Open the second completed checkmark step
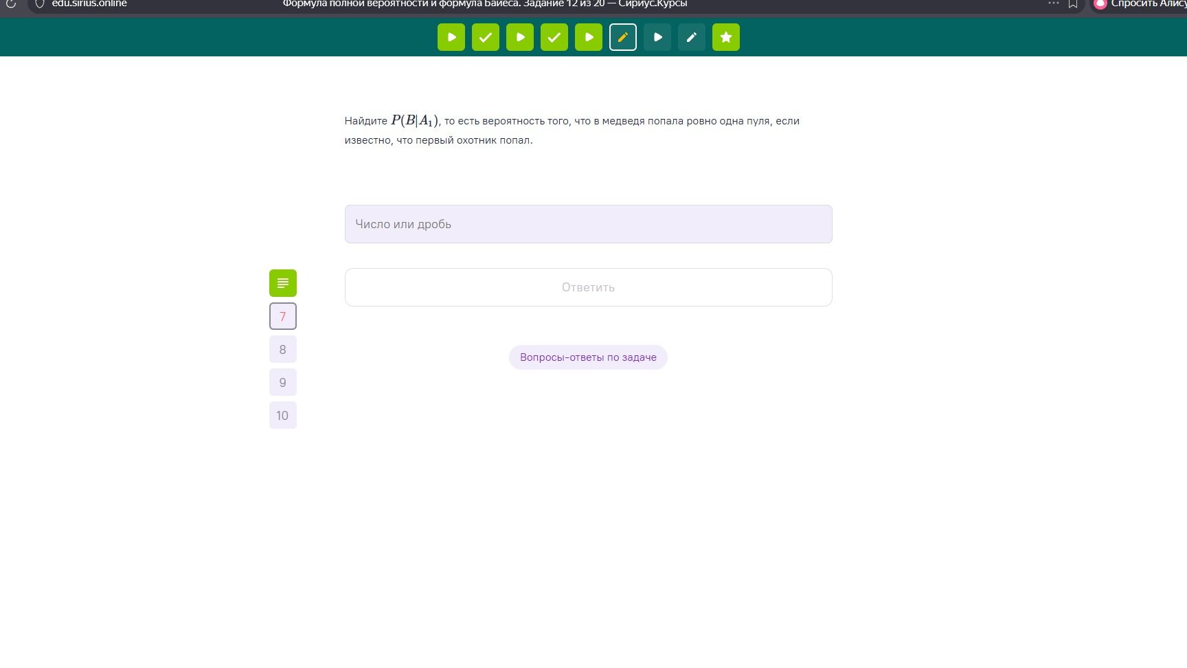Image resolution: width=1187 pixels, height=668 pixels. (x=554, y=37)
